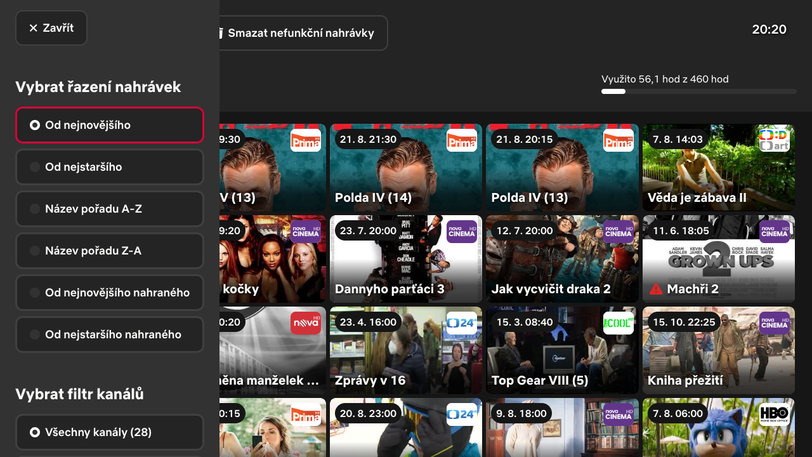Click Prima logo on 'Polda IV (14)'
The height and width of the screenshot is (457, 812).
pos(462,140)
